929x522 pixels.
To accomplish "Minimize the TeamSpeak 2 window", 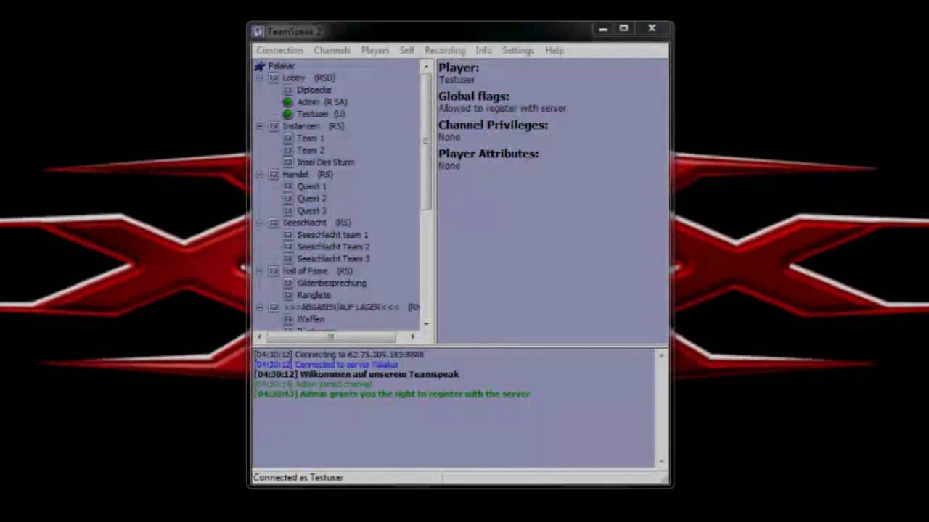I will [603, 29].
